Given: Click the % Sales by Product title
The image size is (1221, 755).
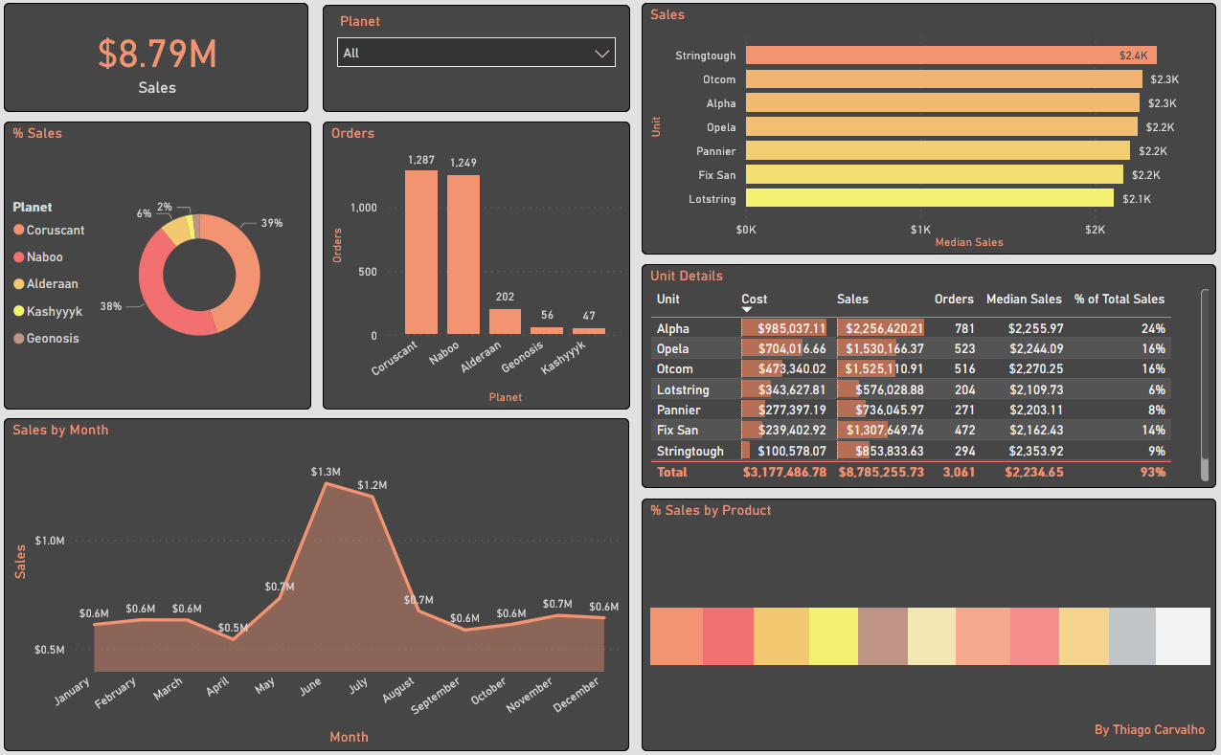Looking at the screenshot, I should coord(711,511).
